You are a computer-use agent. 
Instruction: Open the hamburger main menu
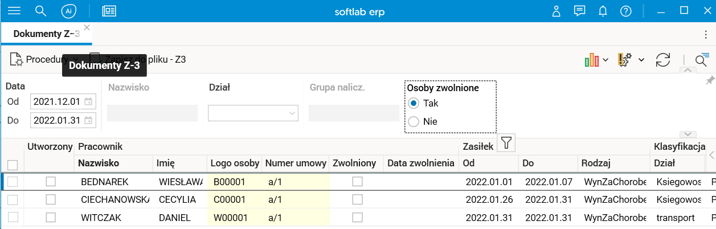[x=14, y=11]
